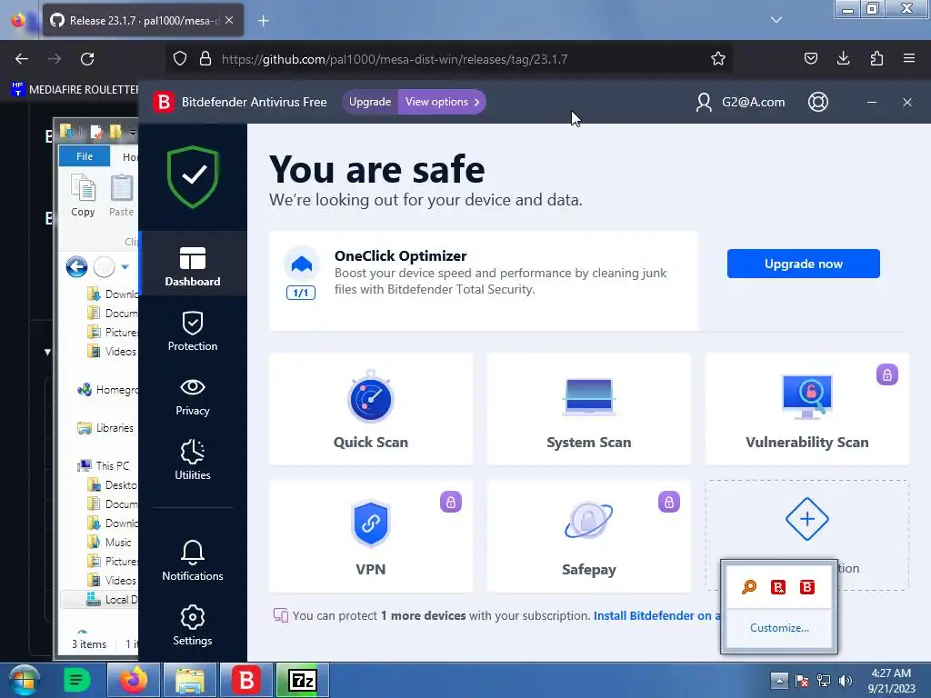Reload the GitHub page
Viewport: 931px width, 698px height.
coord(87,59)
